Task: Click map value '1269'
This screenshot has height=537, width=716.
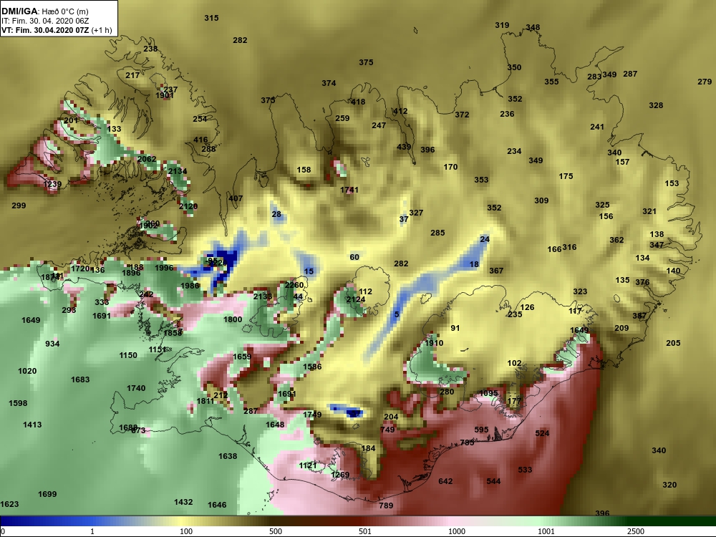Action: pyautogui.click(x=340, y=475)
